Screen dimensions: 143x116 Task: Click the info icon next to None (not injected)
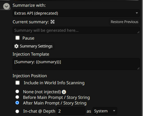point(64,92)
